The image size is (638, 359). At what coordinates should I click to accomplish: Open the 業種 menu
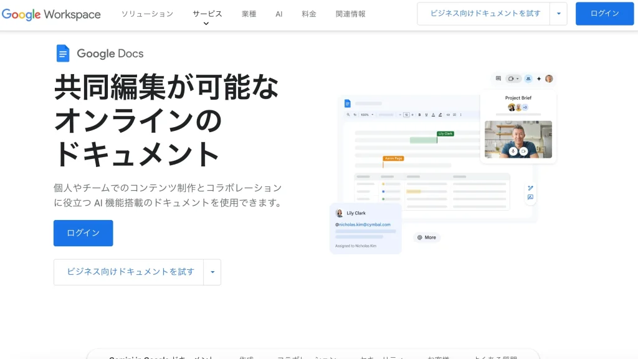pos(249,14)
